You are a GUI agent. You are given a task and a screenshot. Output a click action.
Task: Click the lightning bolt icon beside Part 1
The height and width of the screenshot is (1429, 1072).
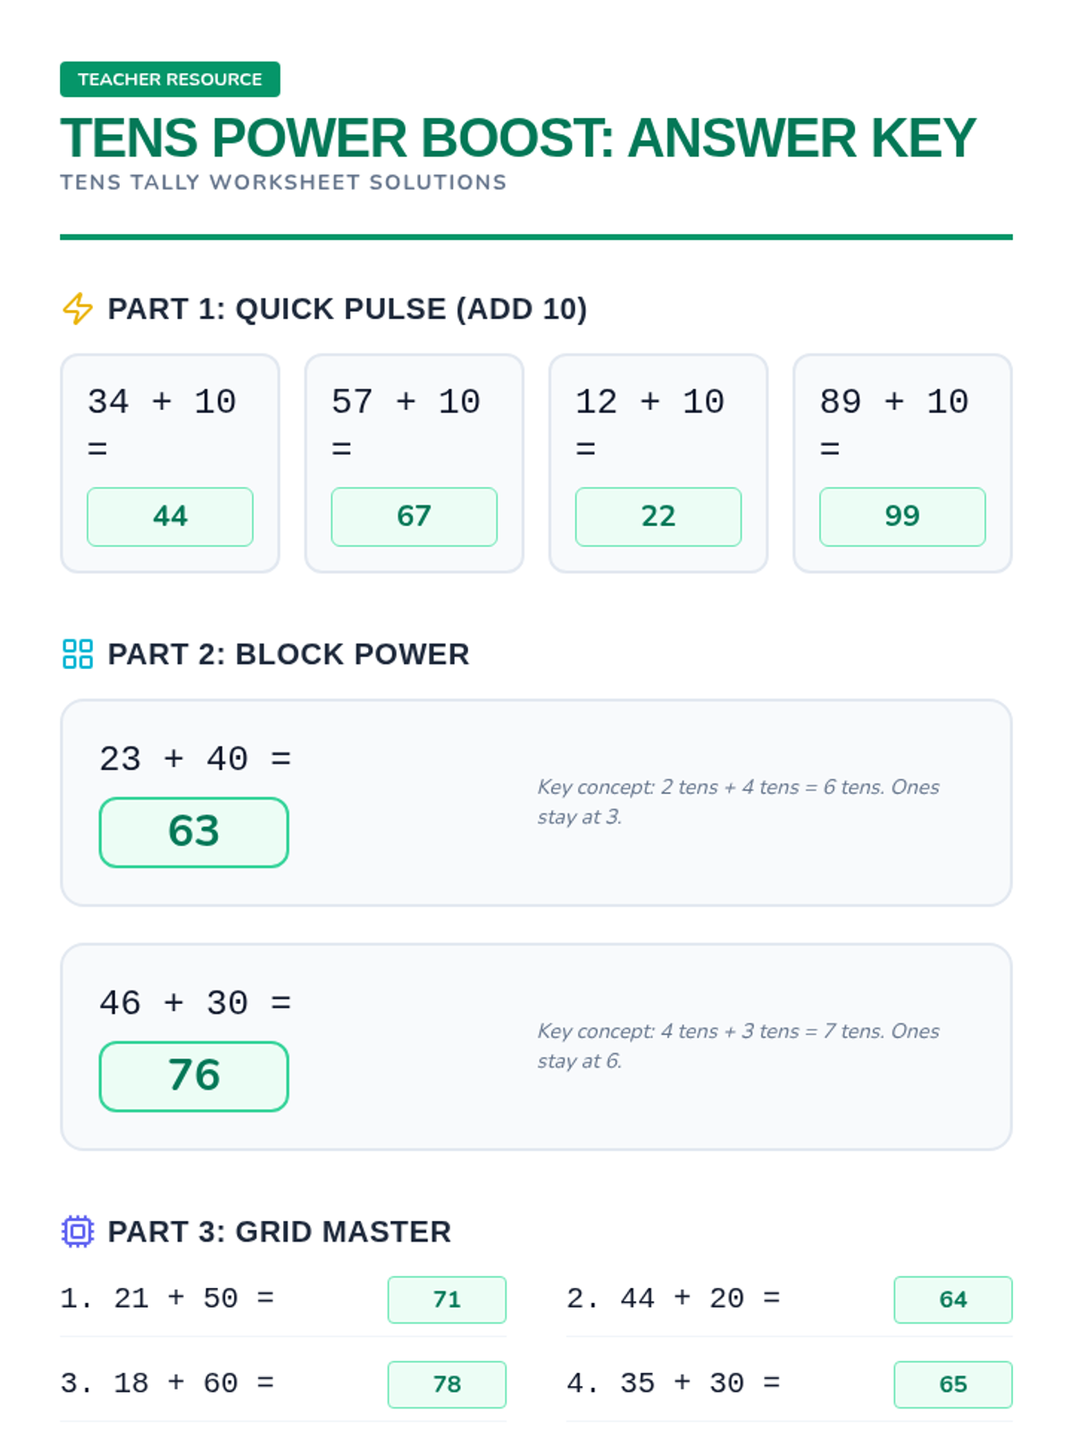(78, 309)
